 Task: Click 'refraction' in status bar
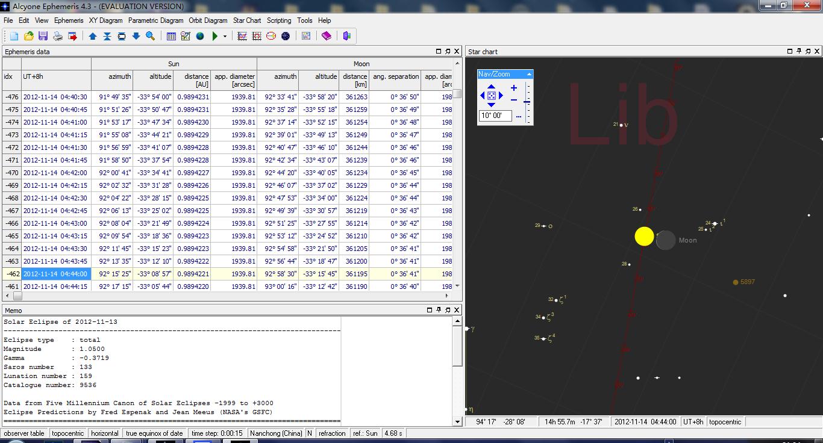pyautogui.click(x=332, y=433)
